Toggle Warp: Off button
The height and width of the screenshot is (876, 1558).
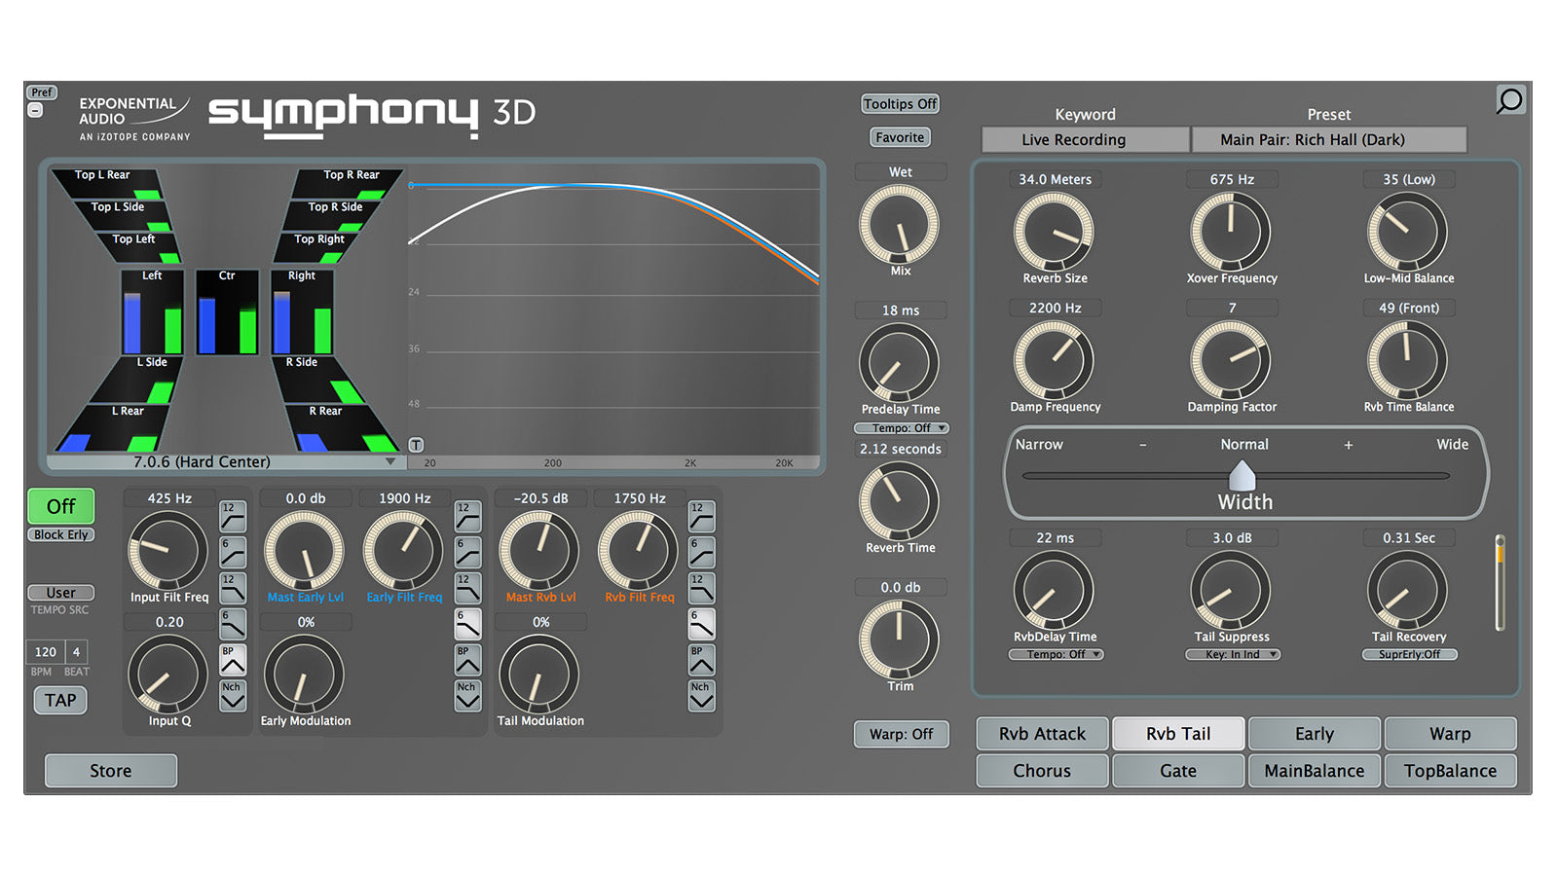(901, 734)
